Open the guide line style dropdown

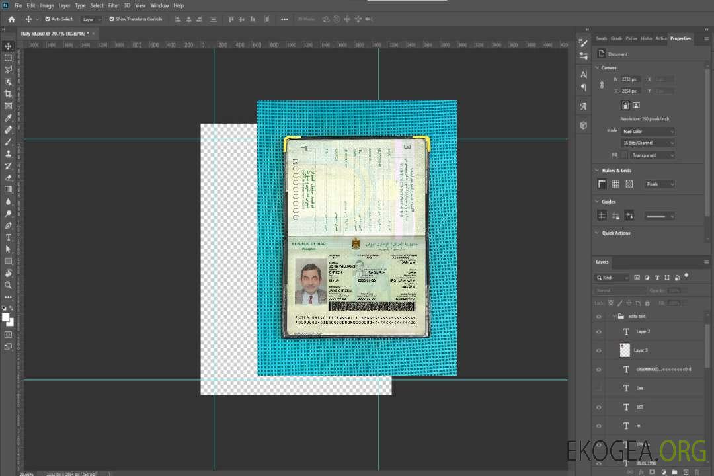(659, 216)
